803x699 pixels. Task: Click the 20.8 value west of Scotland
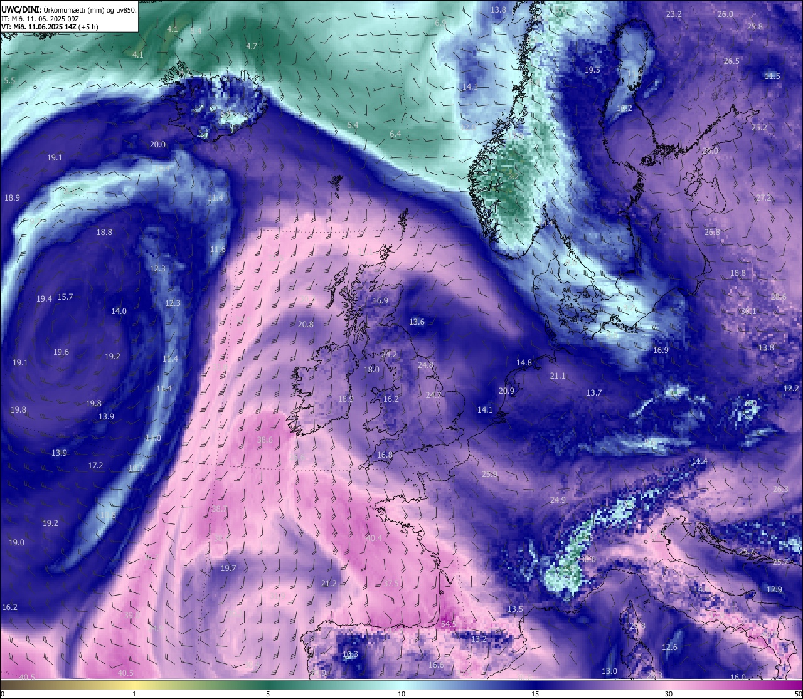(x=306, y=324)
